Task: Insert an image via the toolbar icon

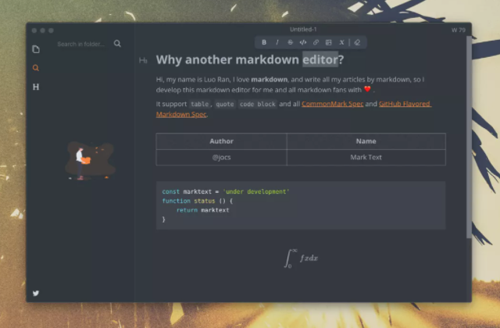Action: coord(329,42)
